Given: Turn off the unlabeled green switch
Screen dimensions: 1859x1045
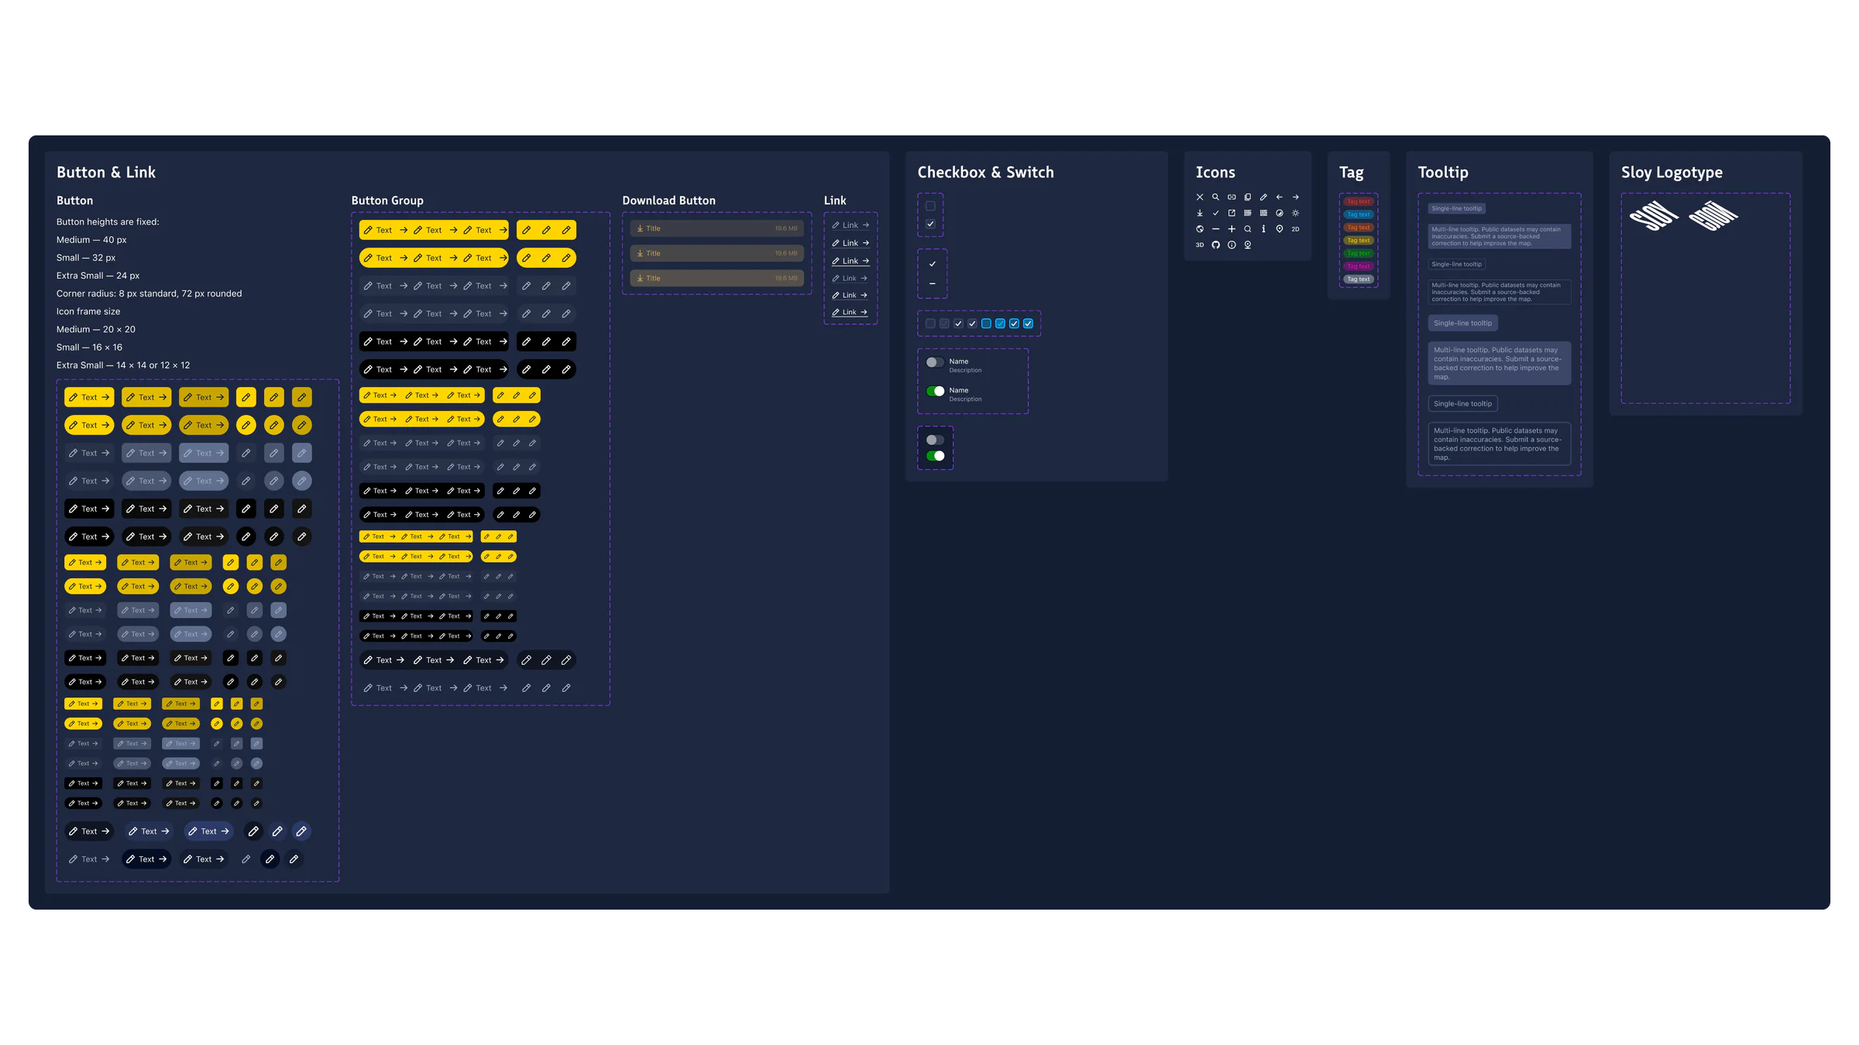Looking at the screenshot, I should coord(935,456).
